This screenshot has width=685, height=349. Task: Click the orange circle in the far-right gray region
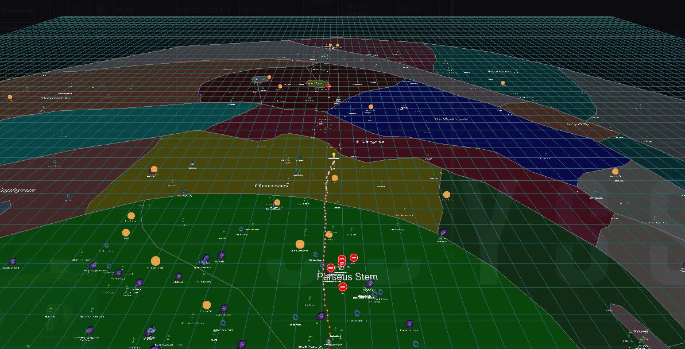tap(615, 171)
